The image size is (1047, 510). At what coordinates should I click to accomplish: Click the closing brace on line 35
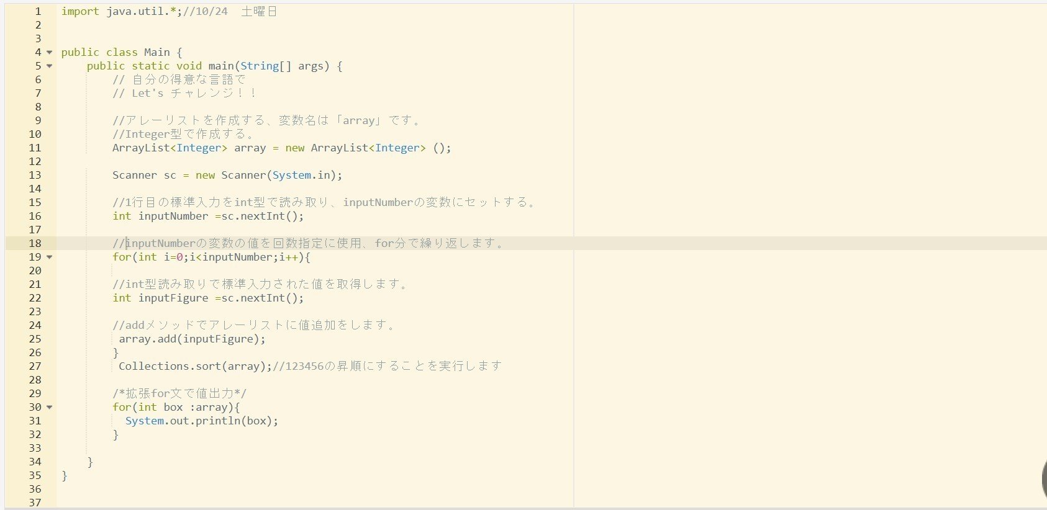pyautogui.click(x=65, y=476)
